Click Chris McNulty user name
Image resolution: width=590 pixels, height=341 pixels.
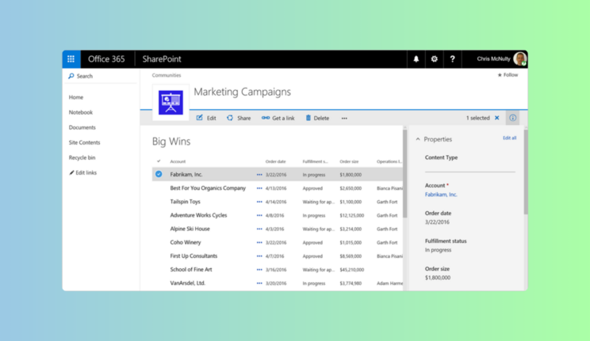(493, 59)
